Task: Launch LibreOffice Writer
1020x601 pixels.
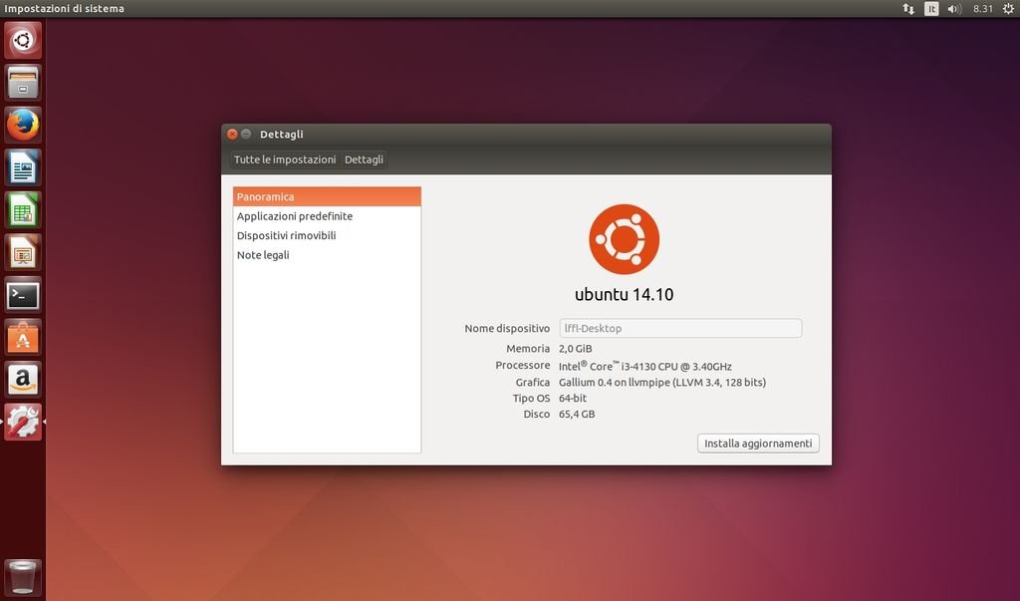Action: 22,167
